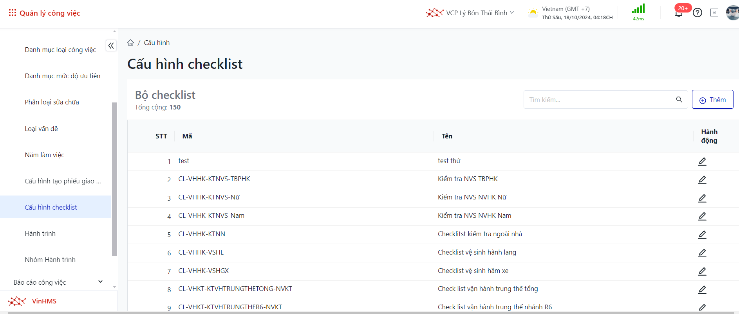The width and height of the screenshot is (739, 314).
Task: Switch language with the VI icon
Action: pos(714,13)
